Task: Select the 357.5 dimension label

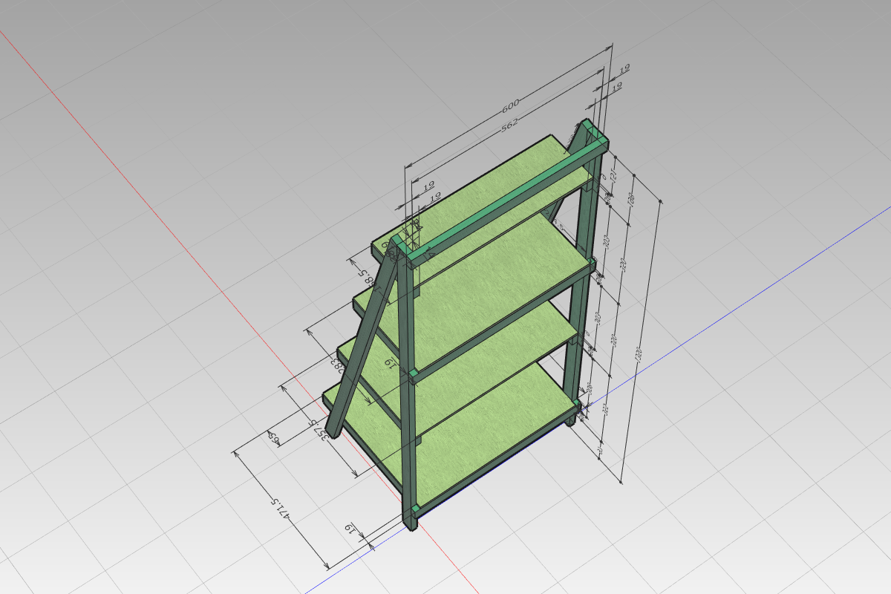Action: click(x=319, y=431)
